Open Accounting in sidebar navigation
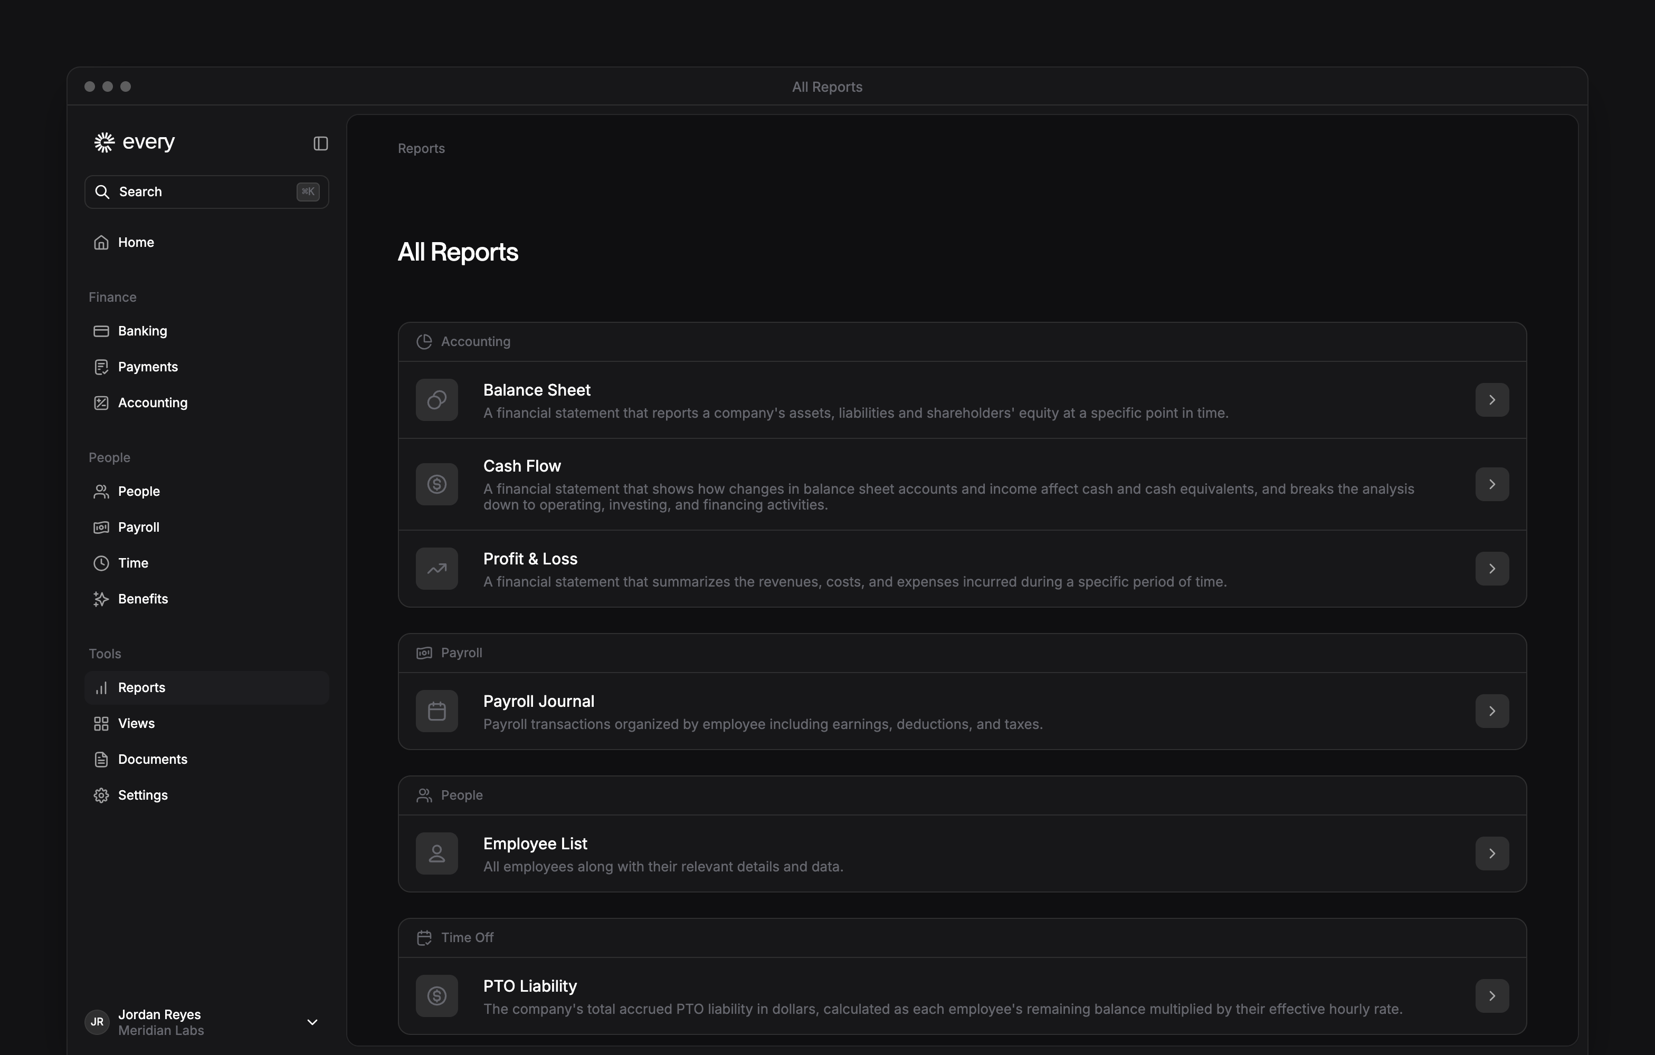Screen dimensions: 1655x1055 [206, 402]
